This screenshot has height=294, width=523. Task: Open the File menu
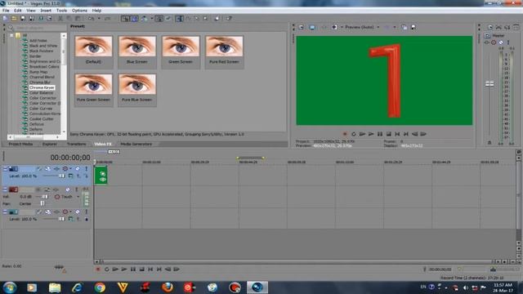(x=6, y=11)
